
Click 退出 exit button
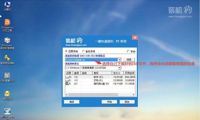pyautogui.click(x=127, y=102)
